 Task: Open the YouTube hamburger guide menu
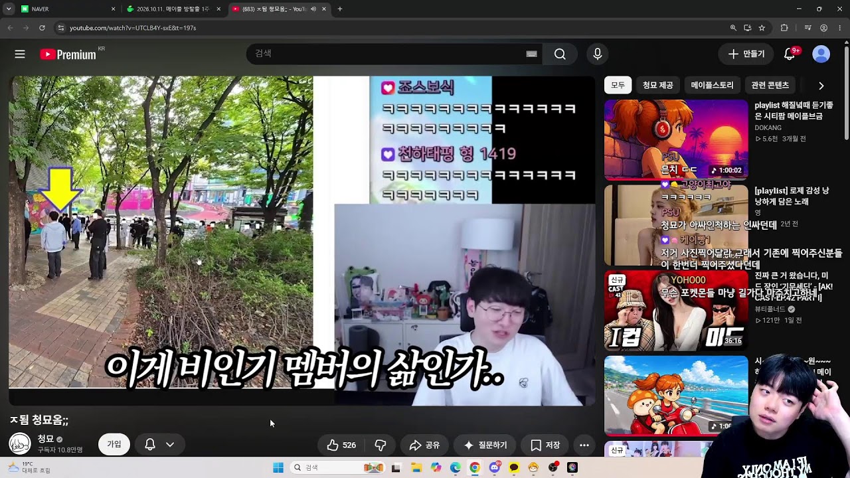[20, 54]
